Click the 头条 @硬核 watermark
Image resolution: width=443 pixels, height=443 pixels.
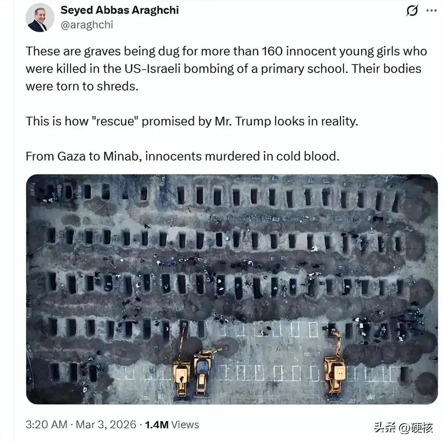point(404,427)
